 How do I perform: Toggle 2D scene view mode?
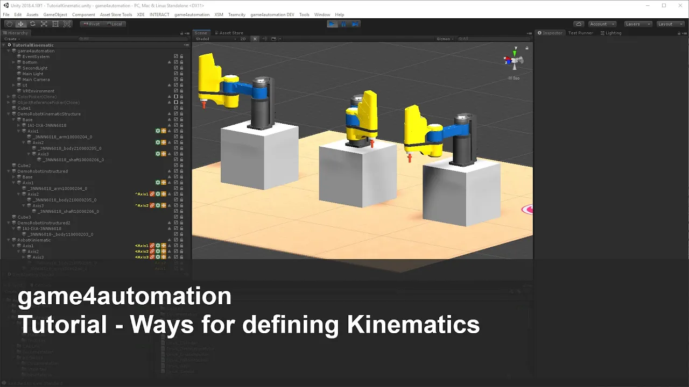(x=243, y=39)
